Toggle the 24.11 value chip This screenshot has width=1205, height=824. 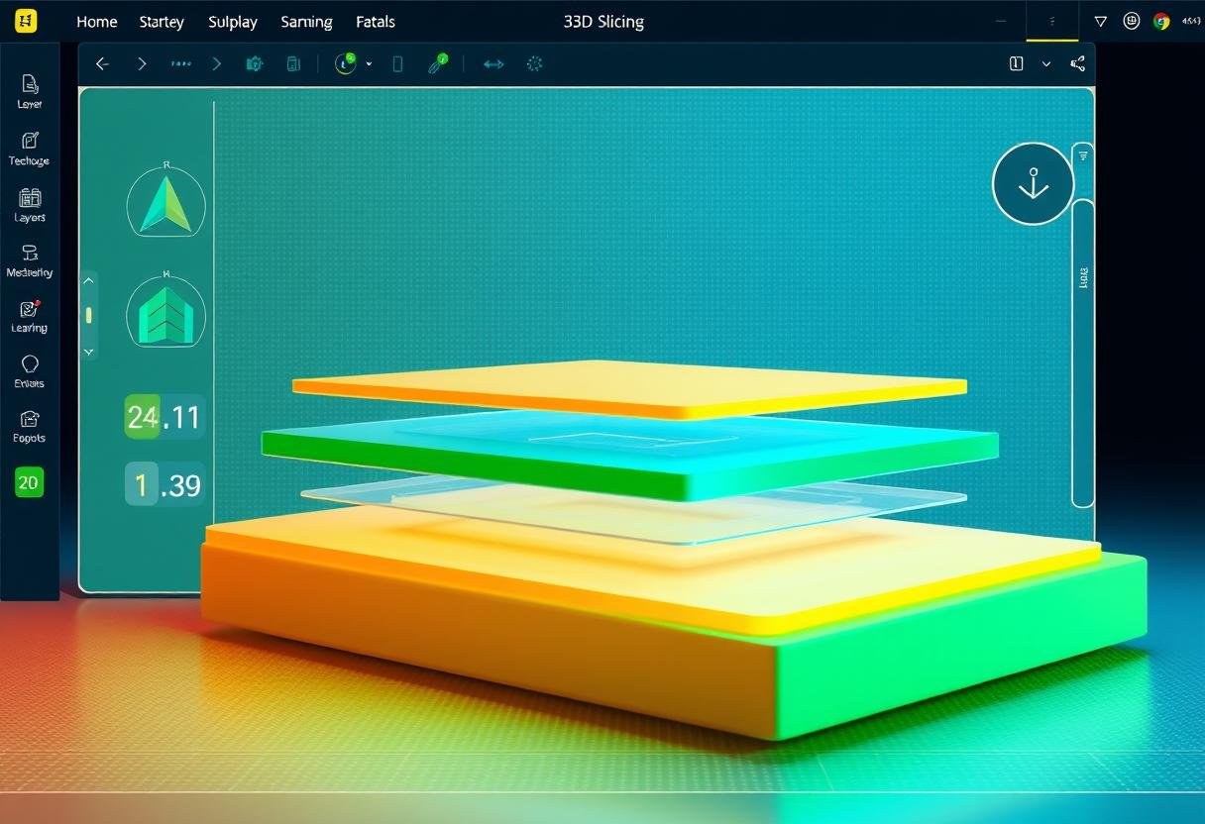(x=164, y=417)
